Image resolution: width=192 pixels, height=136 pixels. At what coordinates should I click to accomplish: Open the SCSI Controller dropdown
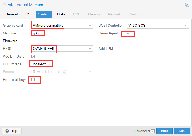[186, 25]
